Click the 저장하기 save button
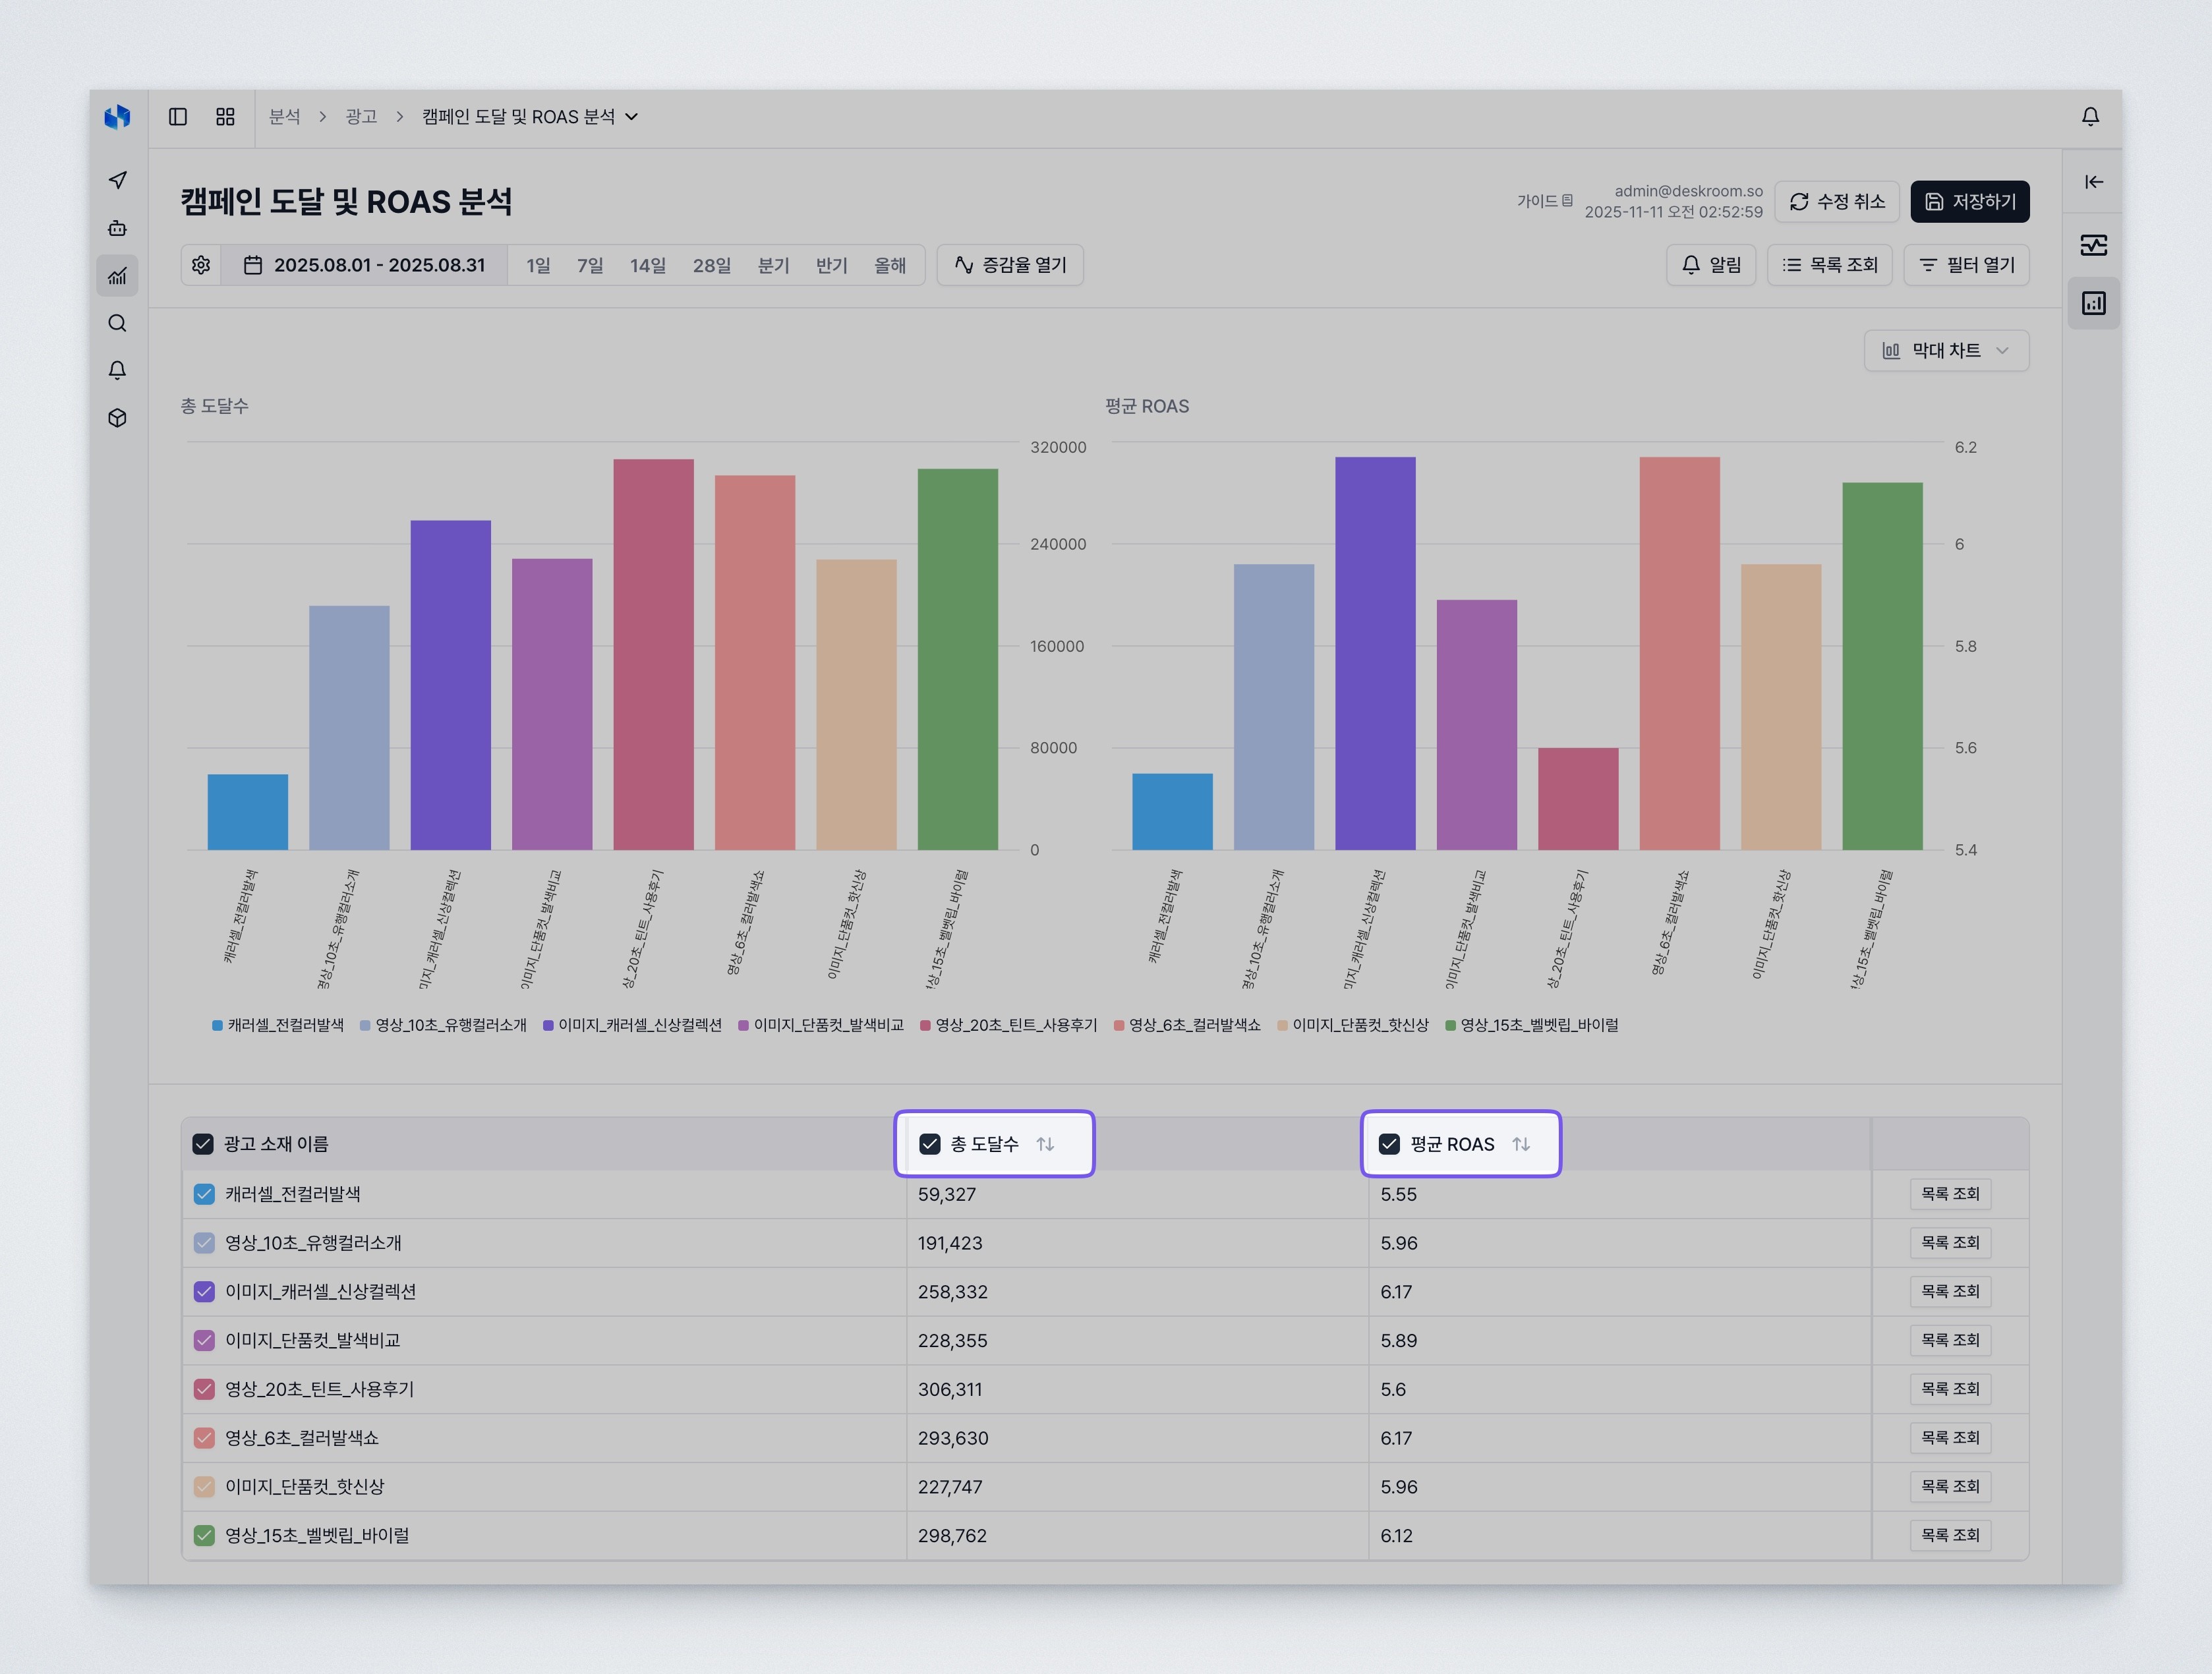 [x=1969, y=201]
